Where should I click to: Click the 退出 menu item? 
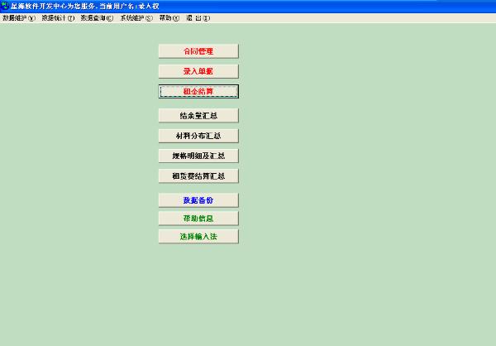click(198, 18)
